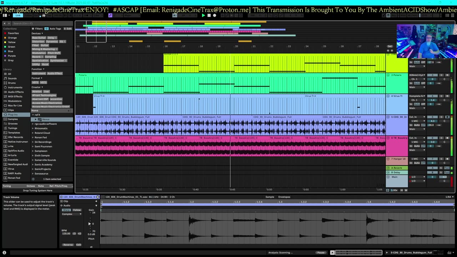This screenshot has width=457, height=257.
Task: Open Samples library category
Action: [13, 119]
